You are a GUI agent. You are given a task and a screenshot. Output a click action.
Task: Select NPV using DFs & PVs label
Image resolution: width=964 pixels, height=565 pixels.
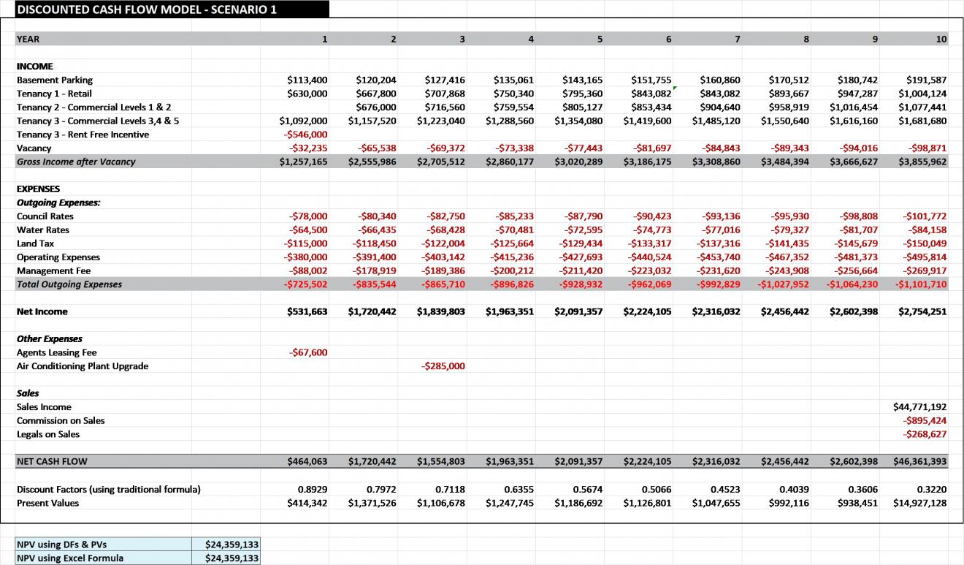[104, 545]
